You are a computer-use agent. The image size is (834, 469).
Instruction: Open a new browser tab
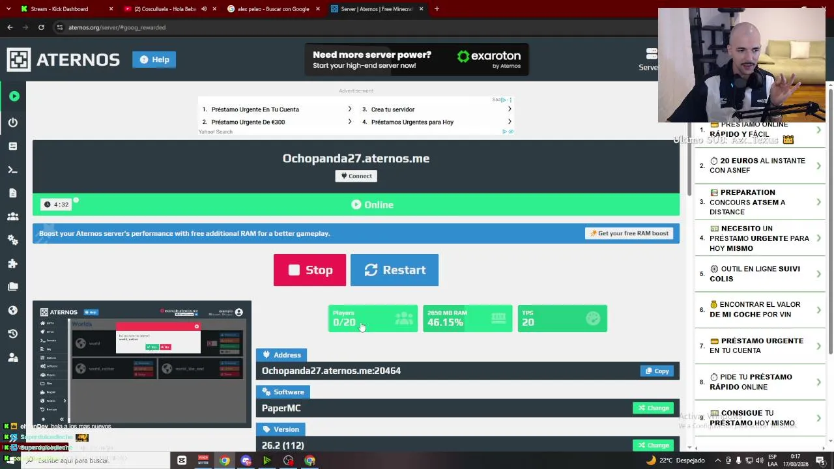[437, 9]
